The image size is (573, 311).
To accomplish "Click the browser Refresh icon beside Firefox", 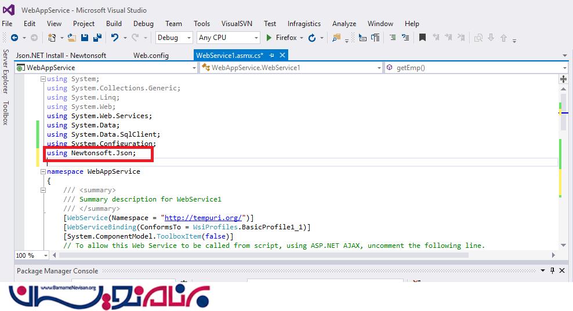I will pyautogui.click(x=312, y=38).
